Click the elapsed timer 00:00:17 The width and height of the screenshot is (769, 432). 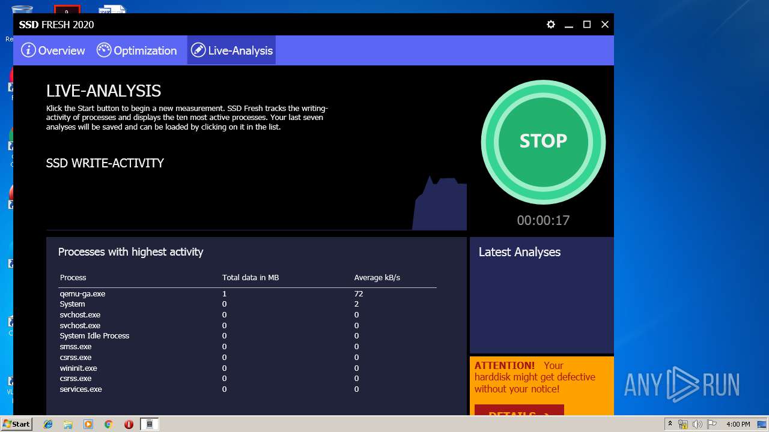(x=543, y=220)
